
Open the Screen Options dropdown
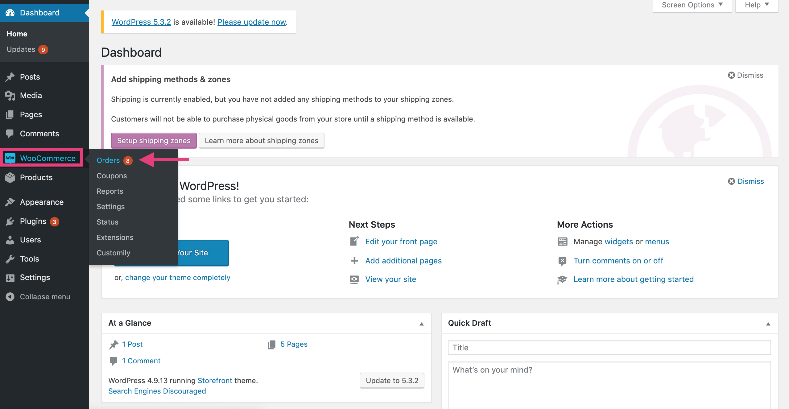pyautogui.click(x=692, y=5)
